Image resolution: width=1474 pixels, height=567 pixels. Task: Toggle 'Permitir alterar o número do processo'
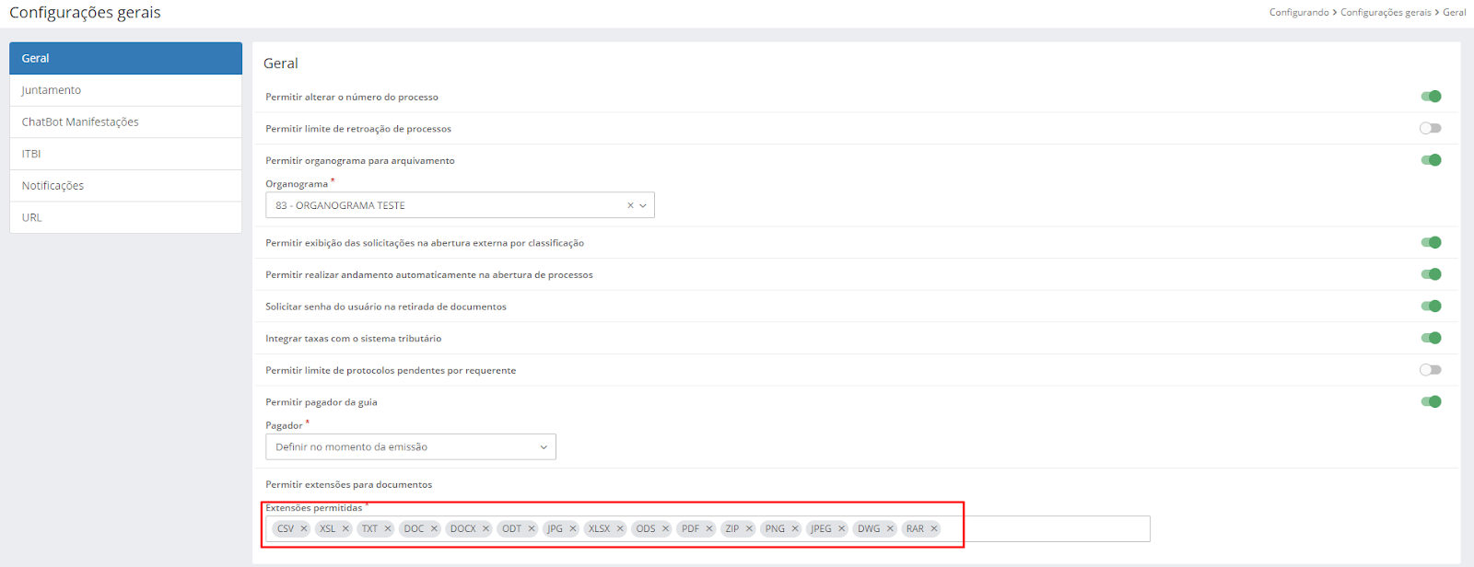point(1430,97)
